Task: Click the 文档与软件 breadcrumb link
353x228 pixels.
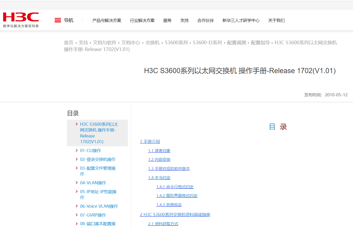Action: [105, 43]
